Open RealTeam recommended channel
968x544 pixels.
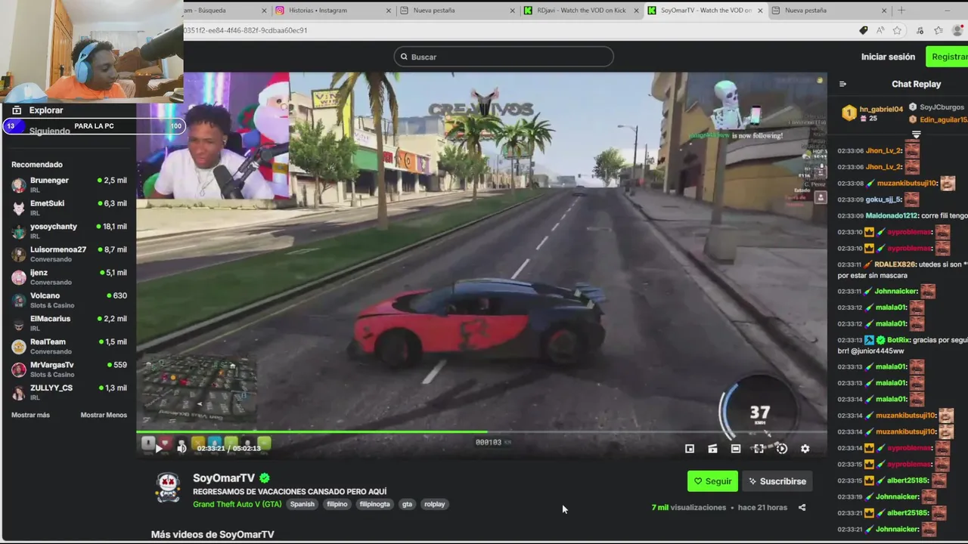pos(70,346)
